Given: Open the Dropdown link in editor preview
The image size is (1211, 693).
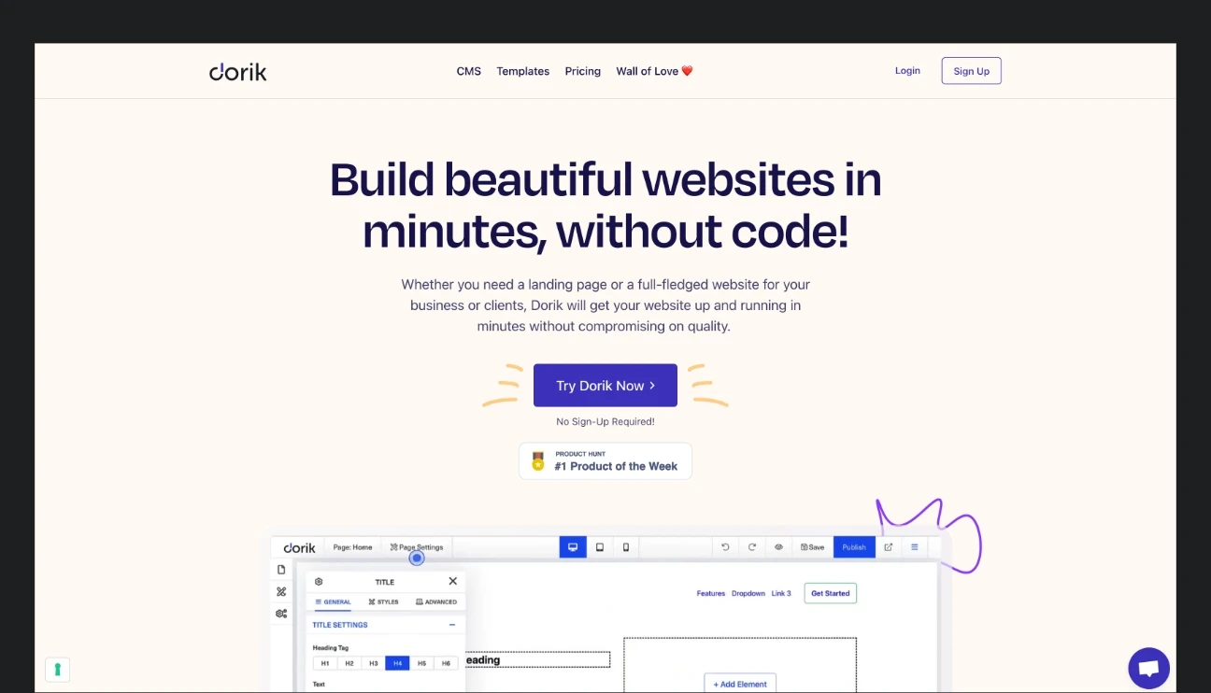Looking at the screenshot, I should coord(748,594).
